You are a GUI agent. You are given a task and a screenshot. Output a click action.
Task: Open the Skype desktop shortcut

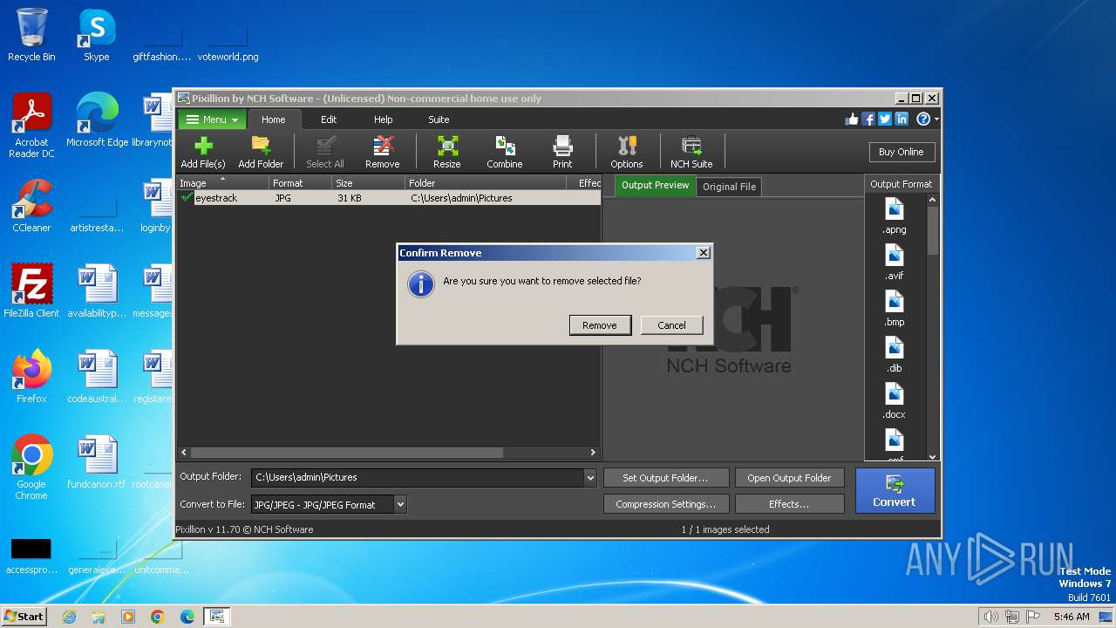tap(96, 36)
